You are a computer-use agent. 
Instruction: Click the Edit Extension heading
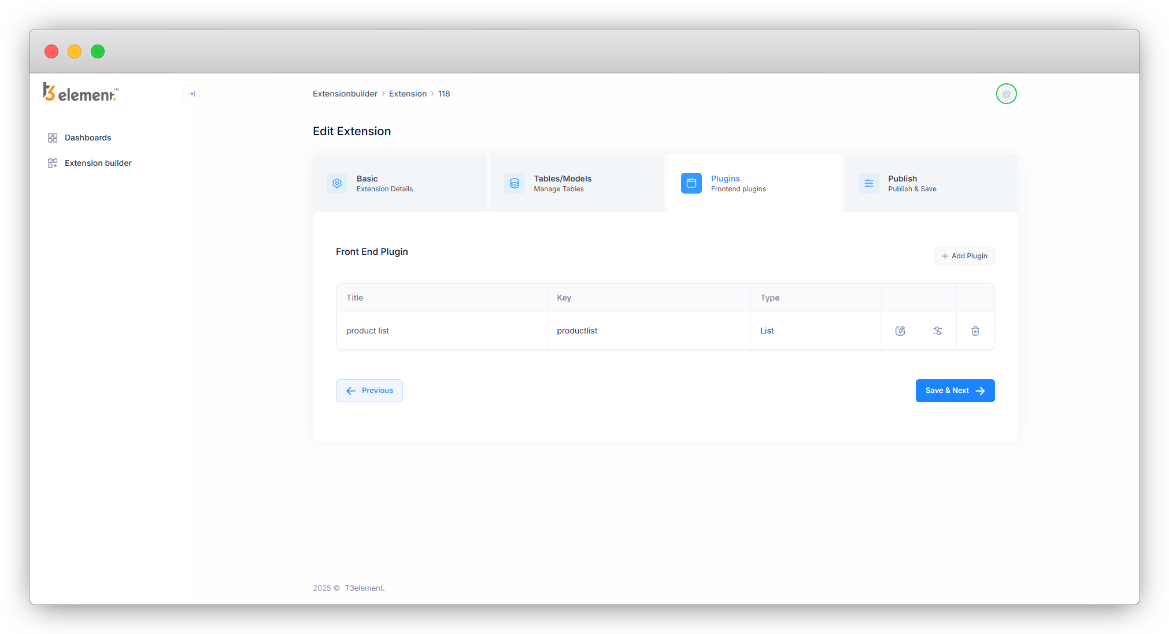coord(352,131)
